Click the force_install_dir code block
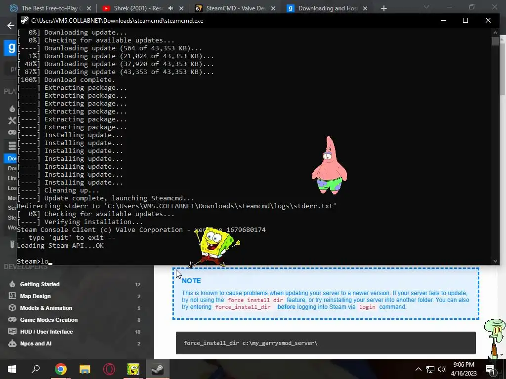 (x=326, y=343)
